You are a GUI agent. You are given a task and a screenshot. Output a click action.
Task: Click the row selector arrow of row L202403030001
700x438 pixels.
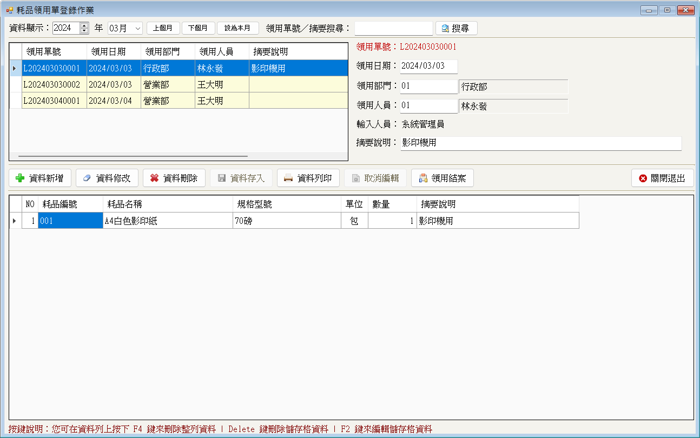(15, 68)
